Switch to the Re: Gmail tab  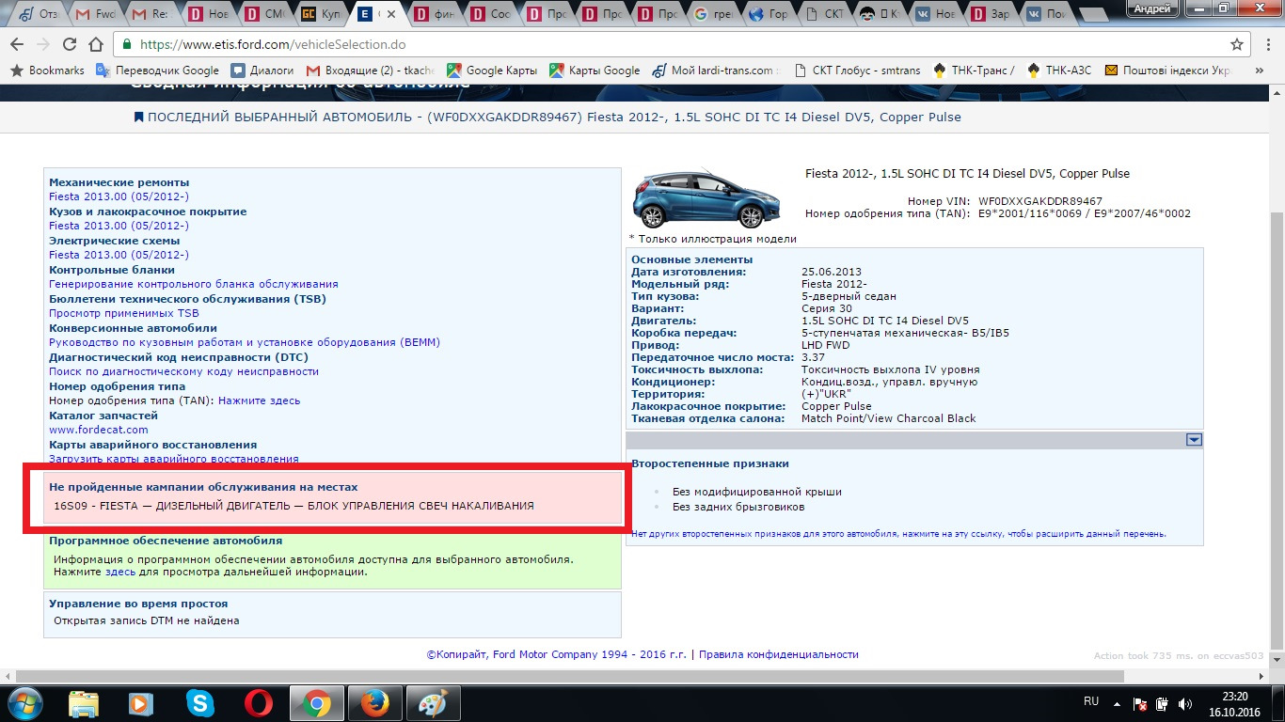(x=152, y=14)
